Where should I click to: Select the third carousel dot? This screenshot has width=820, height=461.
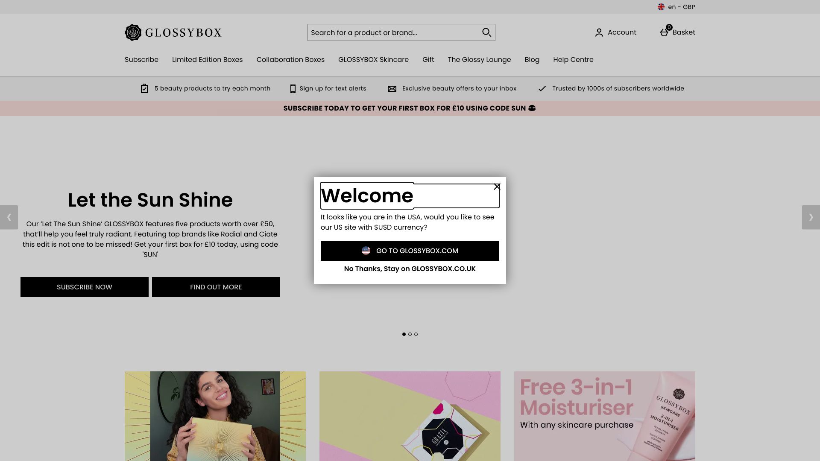(416, 334)
